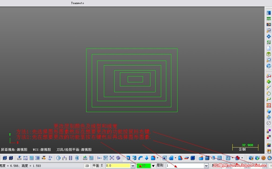Click the 公制 metric units label
The height and width of the screenshot is (169, 272).
coord(242,149)
